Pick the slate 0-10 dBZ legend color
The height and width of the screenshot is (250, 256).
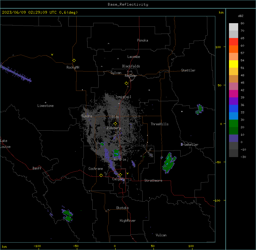point(233,138)
